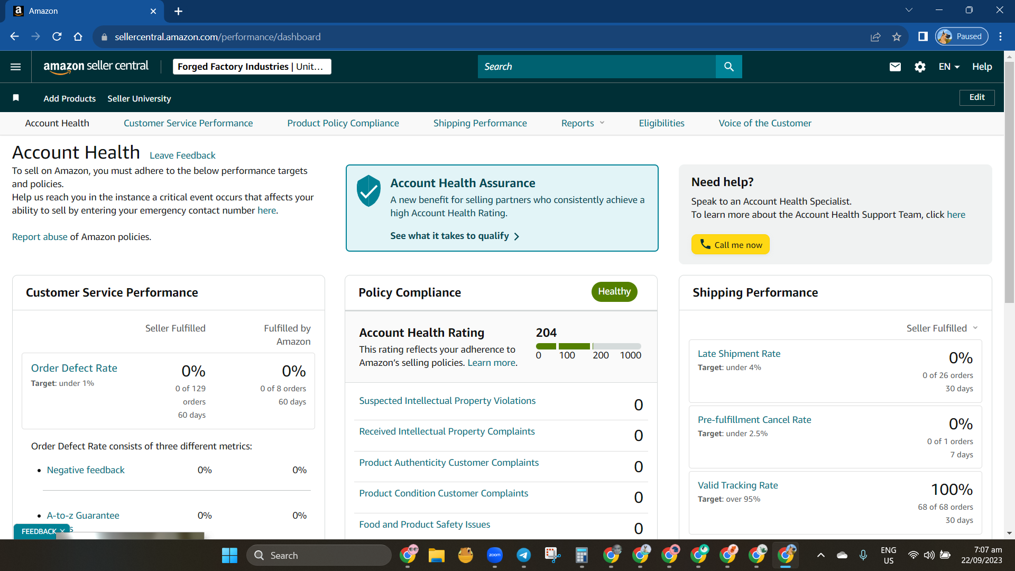Viewport: 1015px width, 571px height.
Task: Expand the Reports menu
Action: 583,123
